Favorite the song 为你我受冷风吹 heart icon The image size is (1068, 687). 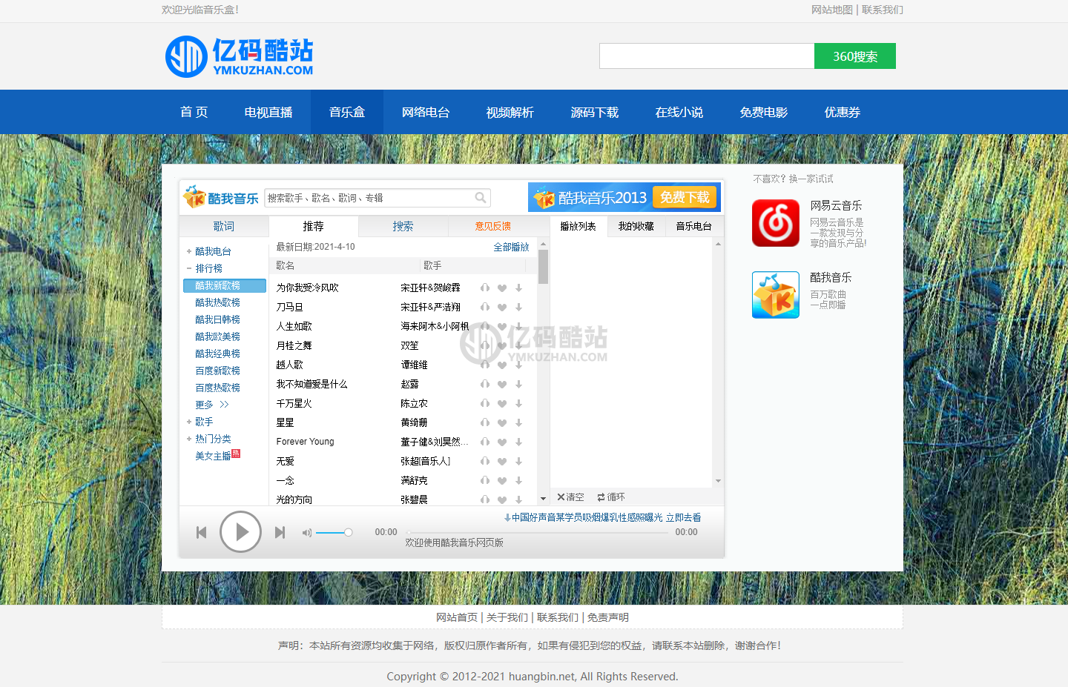[502, 288]
